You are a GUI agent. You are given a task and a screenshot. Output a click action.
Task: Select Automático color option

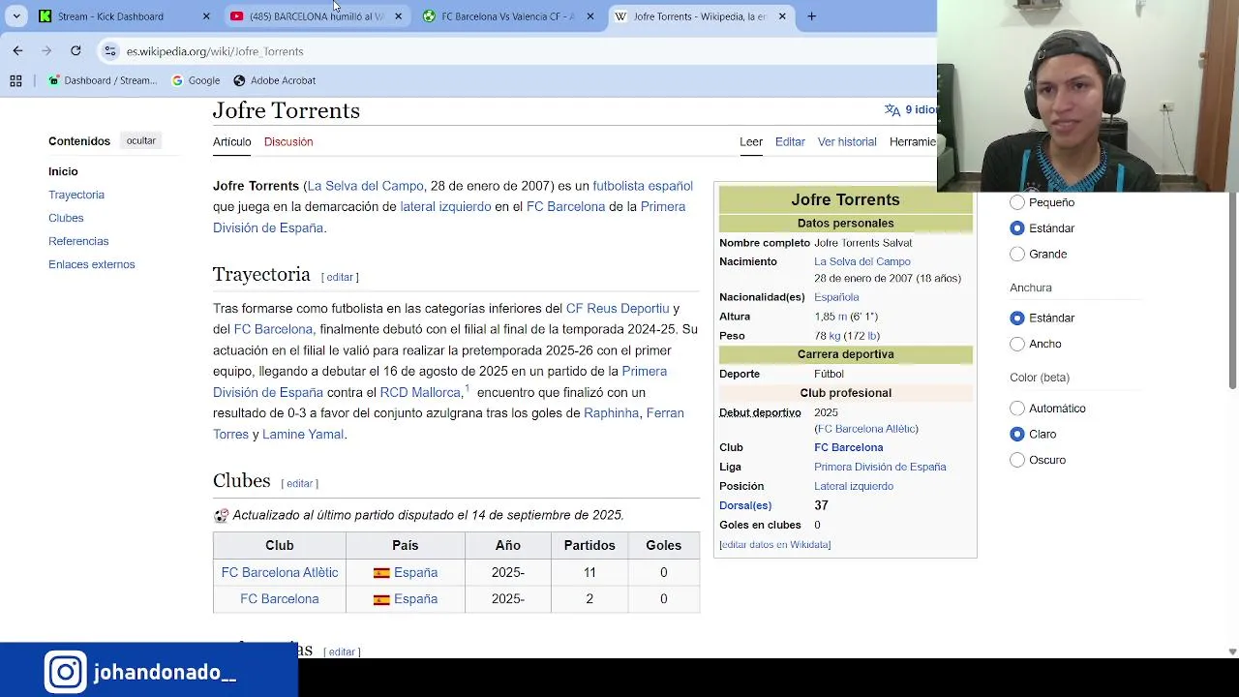(1017, 409)
